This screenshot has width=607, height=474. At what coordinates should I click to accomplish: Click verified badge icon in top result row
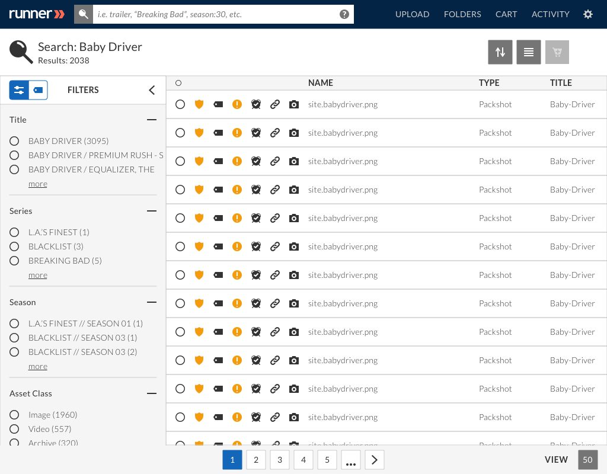point(256,104)
